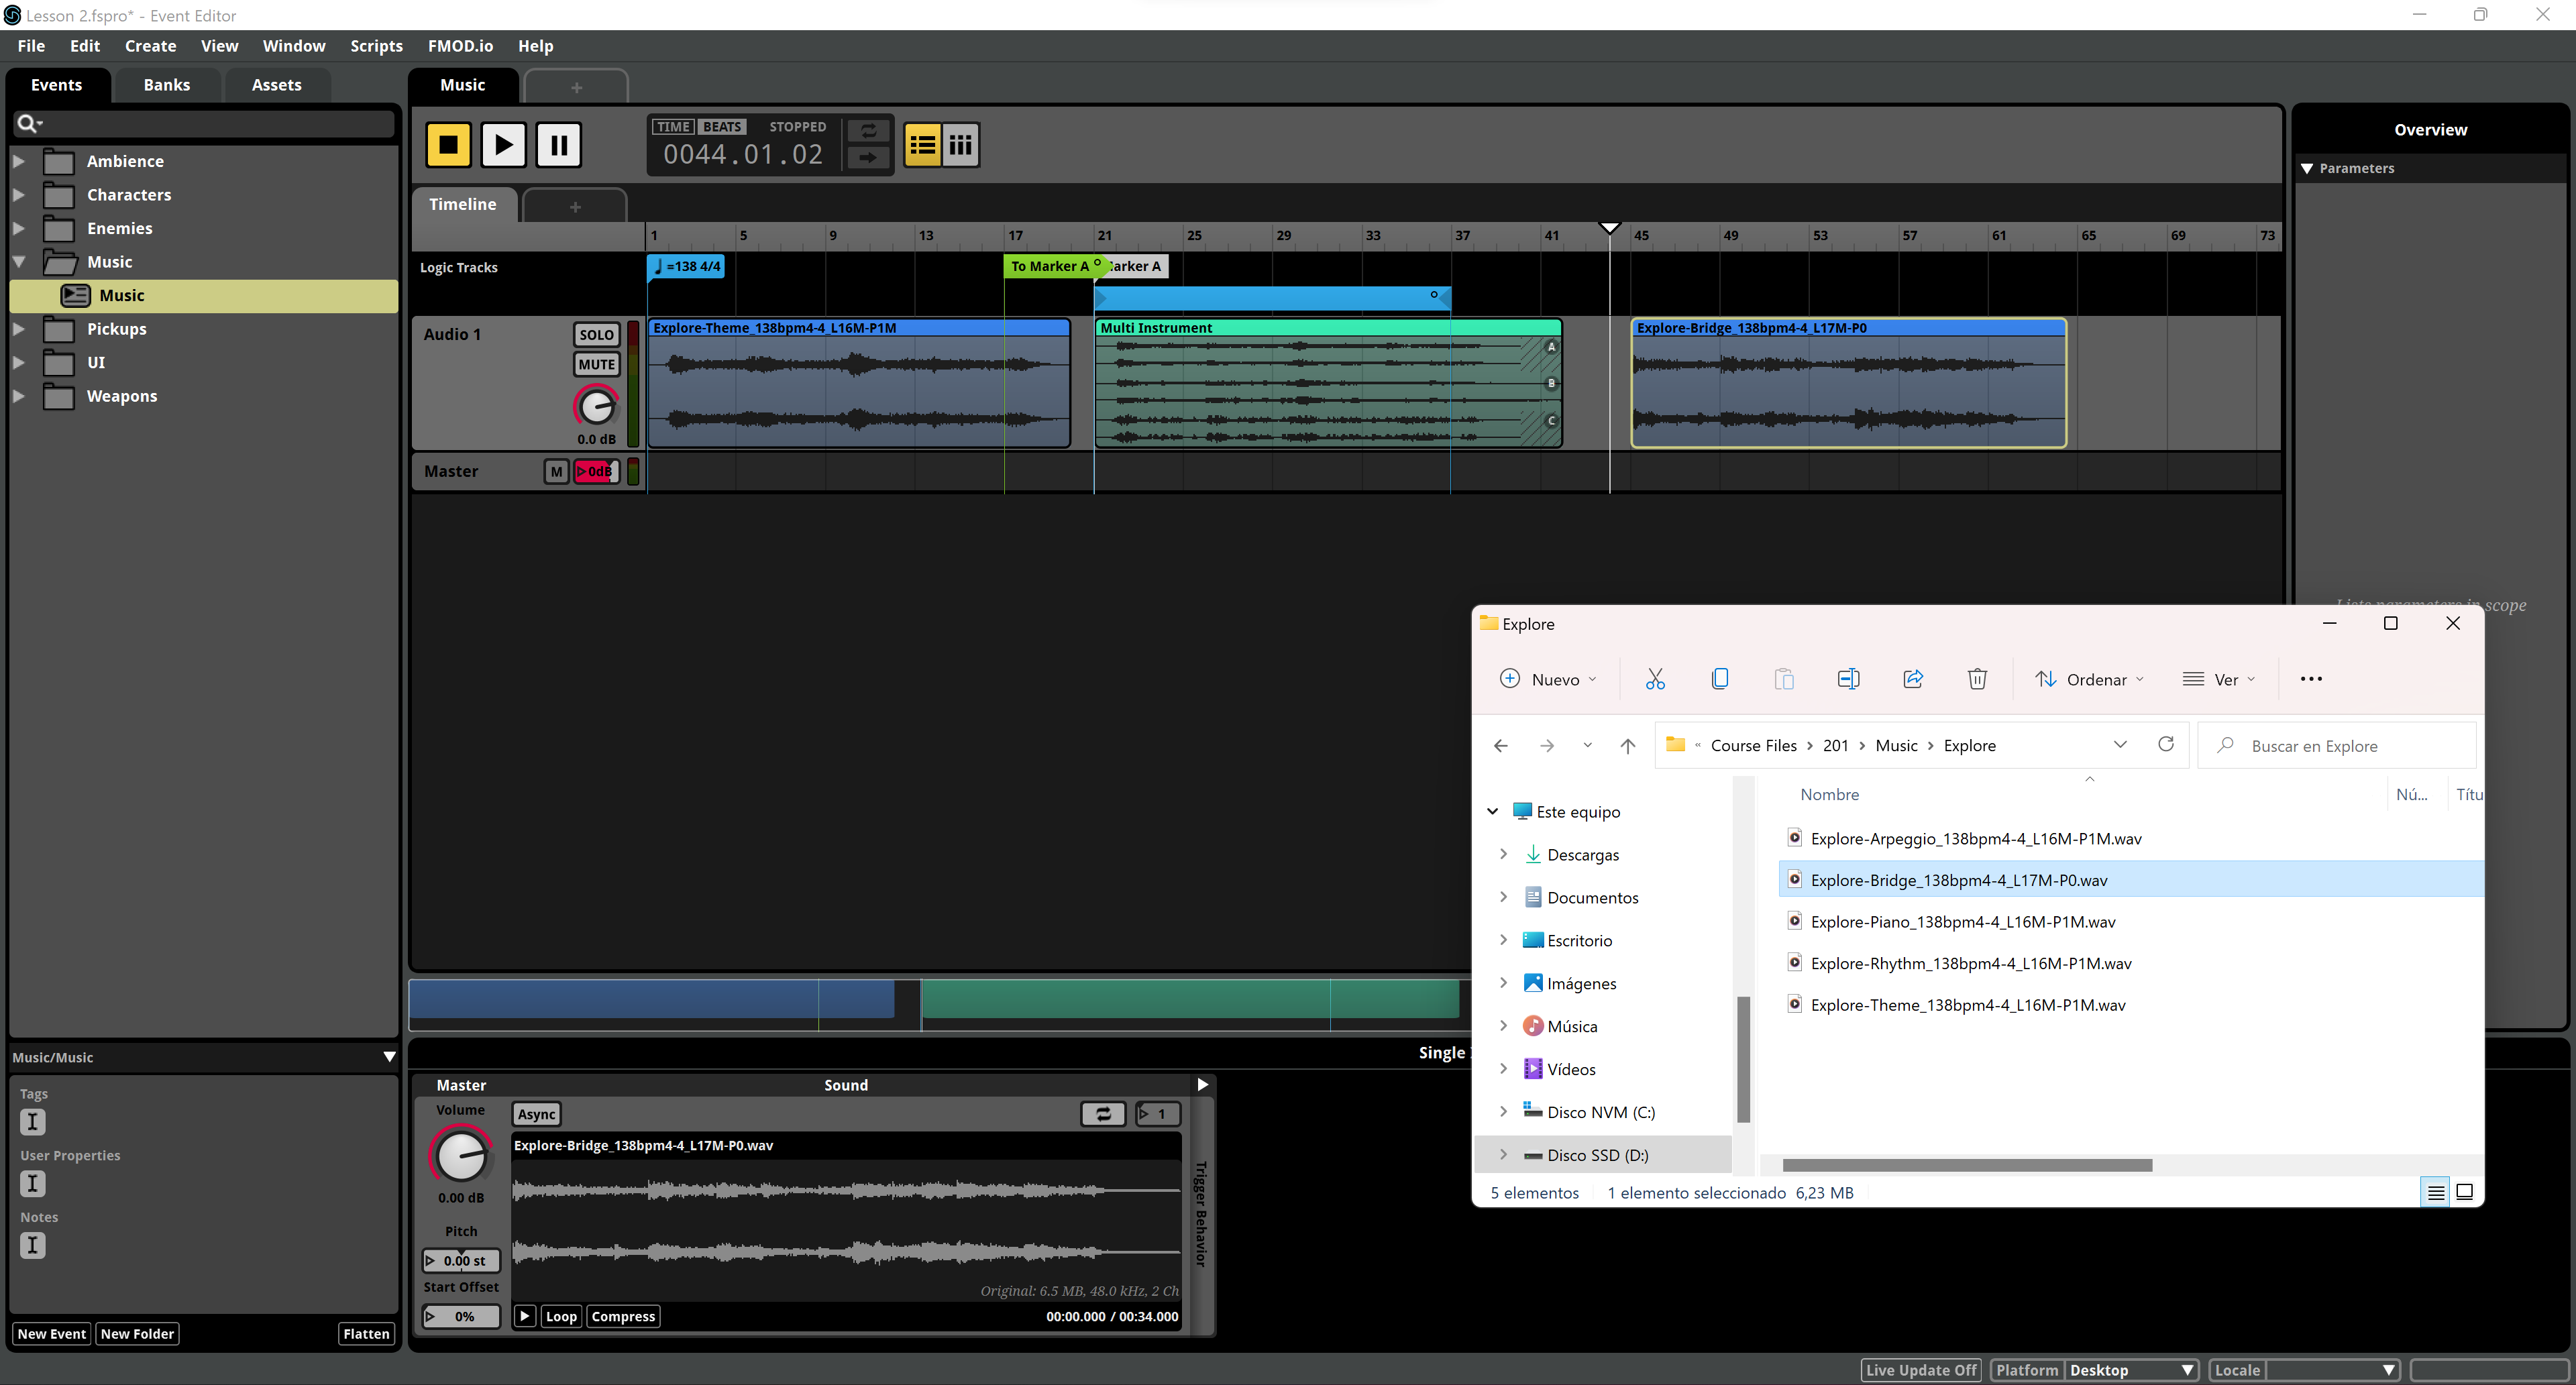The image size is (2576, 1385).
Task: Toggle TIME display mode
Action: 673,127
